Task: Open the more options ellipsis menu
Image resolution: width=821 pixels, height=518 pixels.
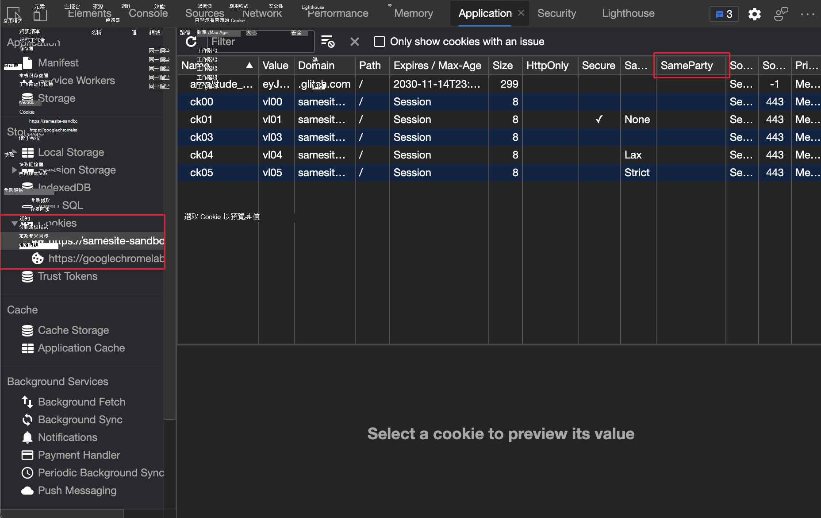Action: click(807, 14)
